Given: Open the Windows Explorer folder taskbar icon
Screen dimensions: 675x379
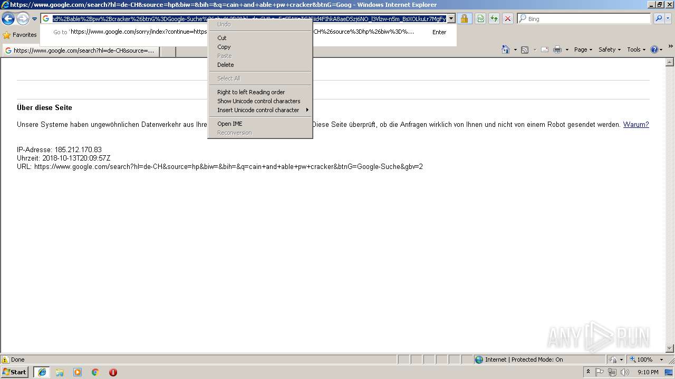Looking at the screenshot, I should tap(60, 372).
